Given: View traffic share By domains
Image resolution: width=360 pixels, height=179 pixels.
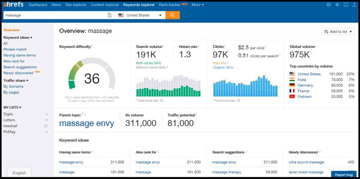Looking at the screenshot, I should (13, 87).
